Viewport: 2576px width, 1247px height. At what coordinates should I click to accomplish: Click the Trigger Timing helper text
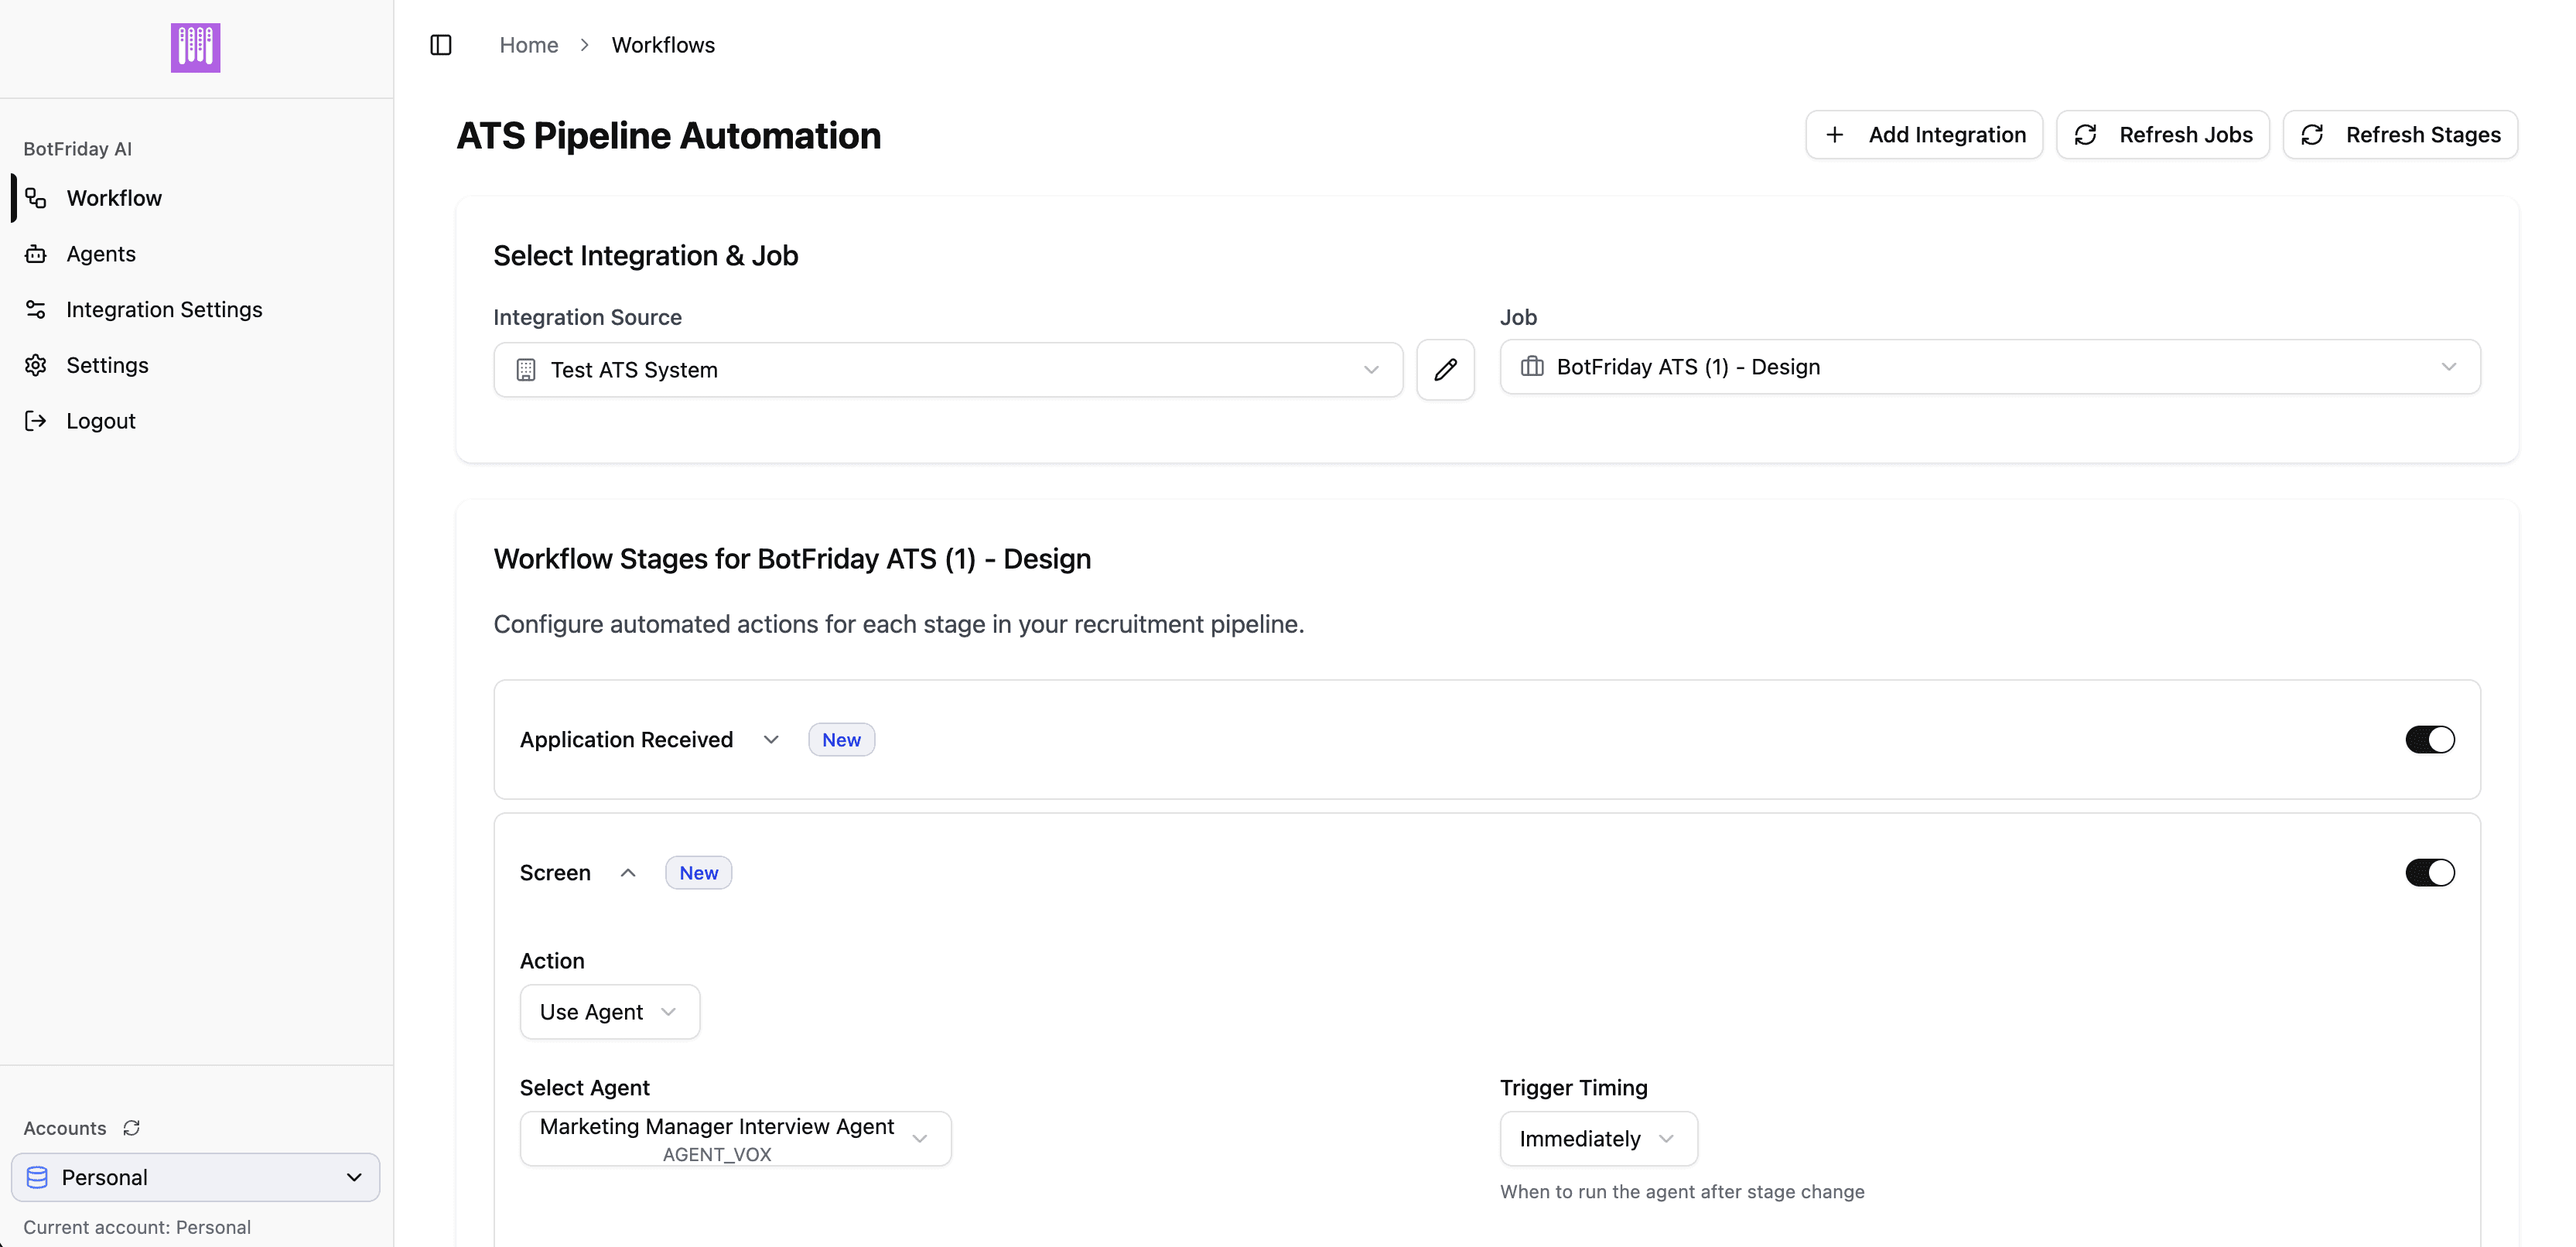pyautogui.click(x=1682, y=1192)
